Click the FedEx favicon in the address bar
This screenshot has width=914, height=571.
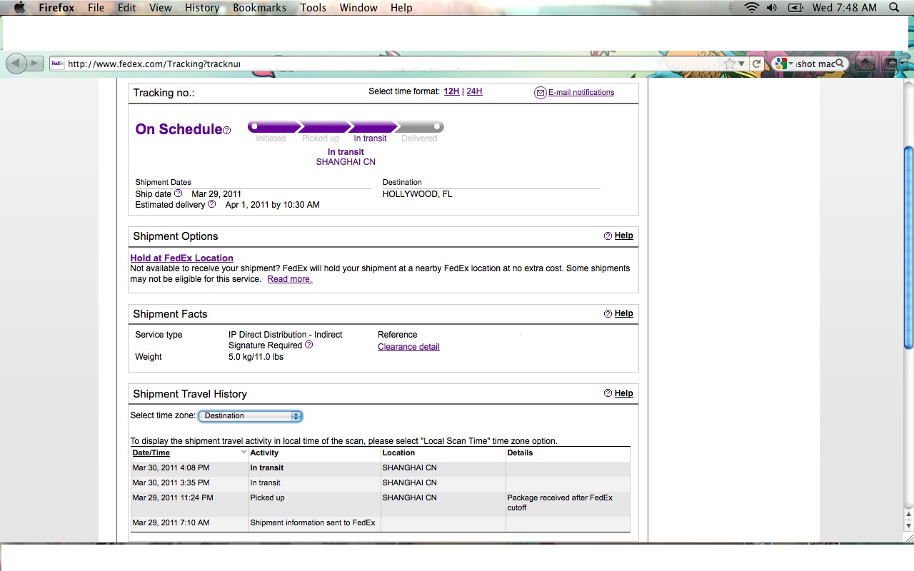pyautogui.click(x=58, y=64)
